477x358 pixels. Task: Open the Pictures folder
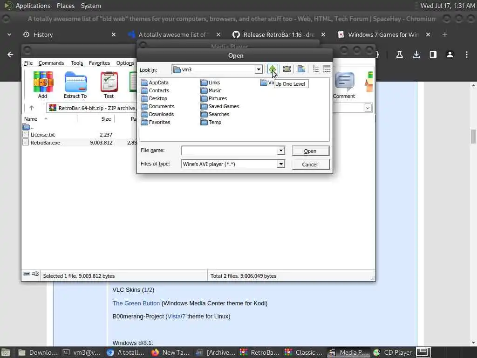tap(213, 98)
